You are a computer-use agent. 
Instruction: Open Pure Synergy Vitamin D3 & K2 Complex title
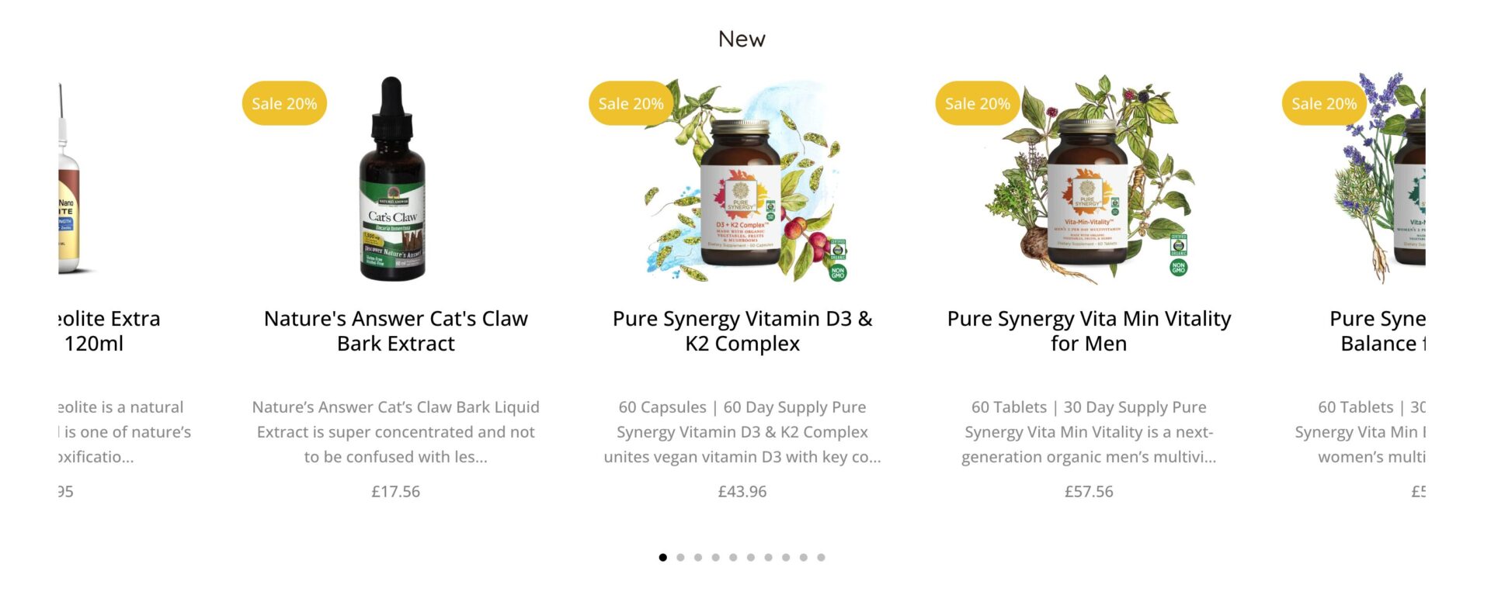742,330
